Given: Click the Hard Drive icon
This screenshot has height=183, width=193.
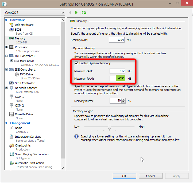Looking at the screenshot, I should coord(17,61).
